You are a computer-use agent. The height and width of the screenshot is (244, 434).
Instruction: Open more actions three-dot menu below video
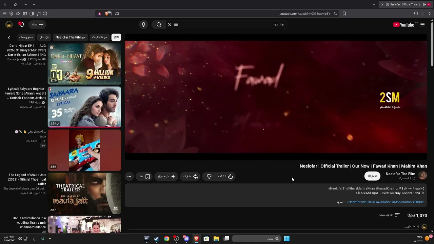(129, 177)
